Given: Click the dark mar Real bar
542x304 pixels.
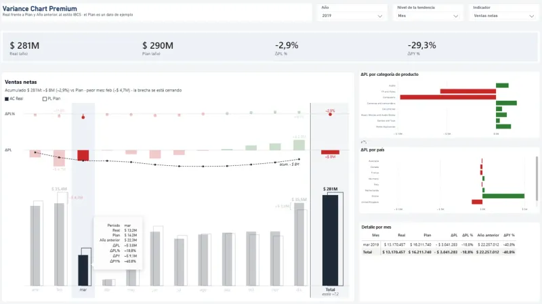Looking at the screenshot, I should 83,270.
